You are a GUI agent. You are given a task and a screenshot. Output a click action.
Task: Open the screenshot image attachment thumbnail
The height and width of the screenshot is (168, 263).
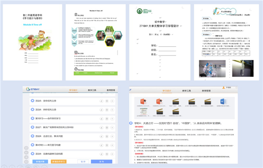pyautogui.click(x=143, y=111)
